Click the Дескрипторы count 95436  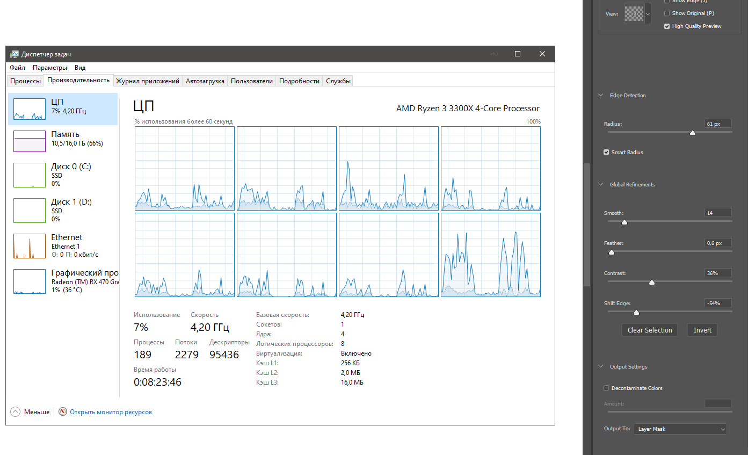[224, 355]
